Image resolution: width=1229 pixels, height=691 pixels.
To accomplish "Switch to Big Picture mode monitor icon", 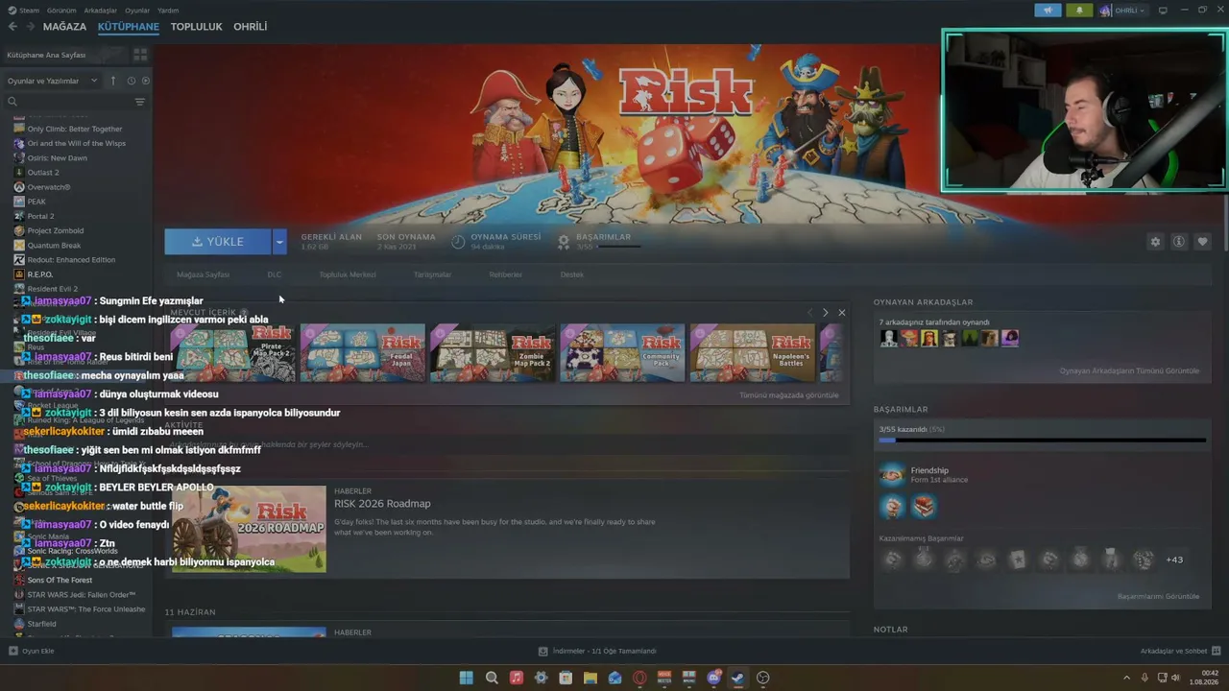I will click(x=1163, y=11).
